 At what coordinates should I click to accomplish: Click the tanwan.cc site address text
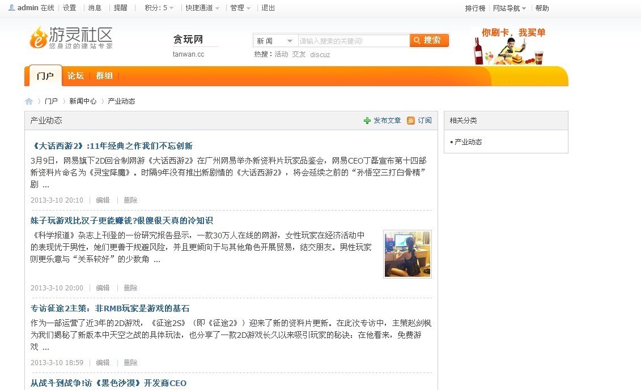[189, 54]
